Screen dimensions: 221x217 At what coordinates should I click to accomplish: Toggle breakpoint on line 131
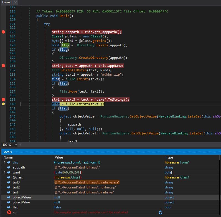pyautogui.click(x=3, y=66)
